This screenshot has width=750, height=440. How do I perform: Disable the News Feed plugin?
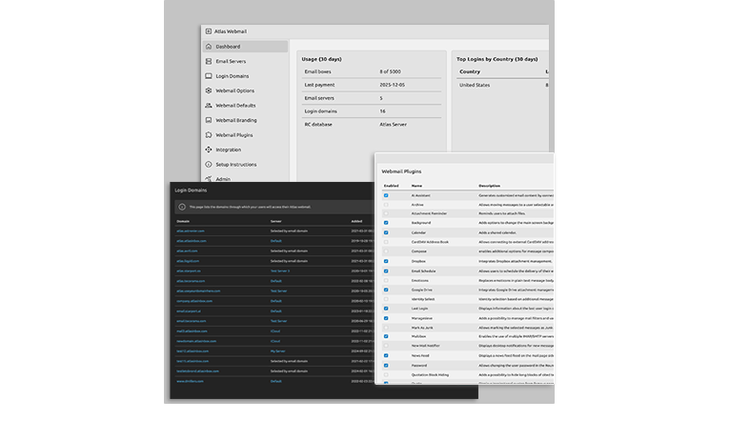click(386, 355)
